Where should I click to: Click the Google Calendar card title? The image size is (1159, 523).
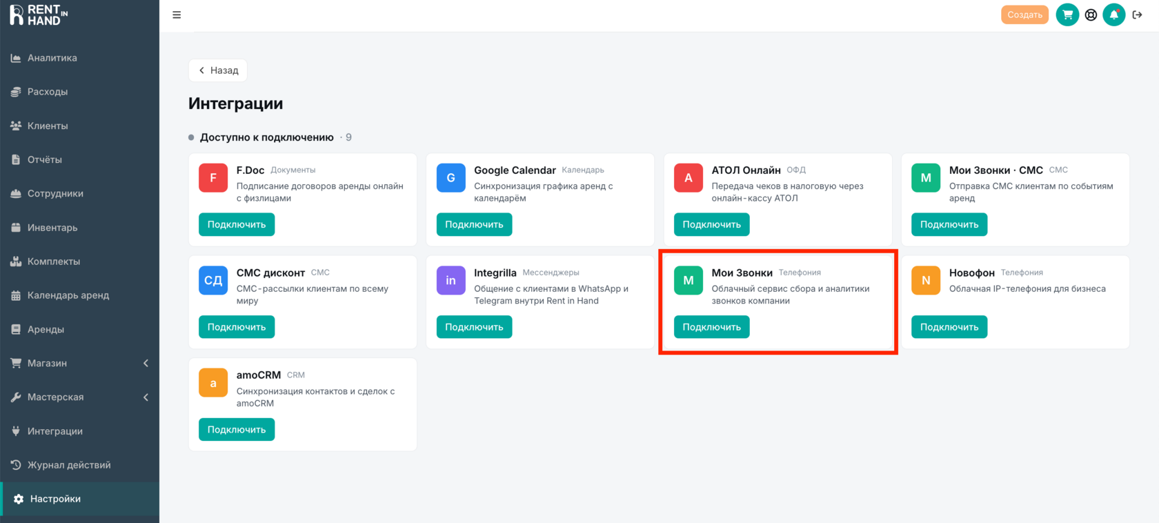coord(515,170)
